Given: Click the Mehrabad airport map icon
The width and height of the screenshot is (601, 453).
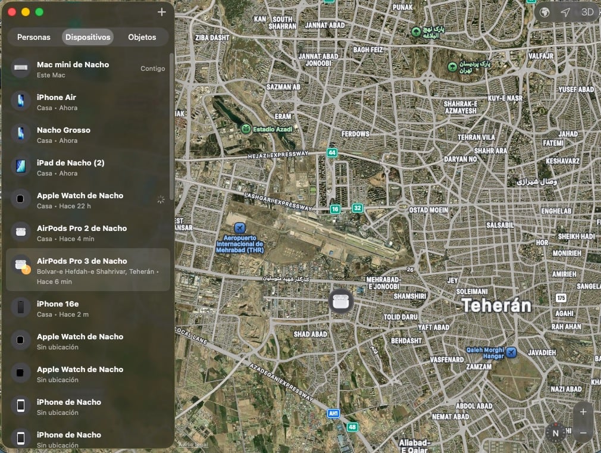Looking at the screenshot, I should pyautogui.click(x=240, y=228).
